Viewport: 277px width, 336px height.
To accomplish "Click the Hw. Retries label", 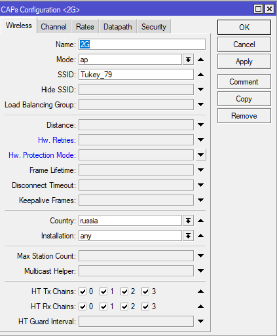I will pos(57,140).
